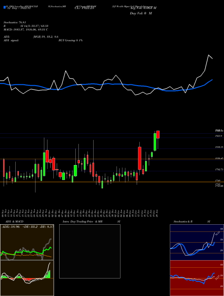The width and height of the screenshot is (224, 296).
Task: Open the ADX line chart thumbnail
Action: tap(27, 242)
